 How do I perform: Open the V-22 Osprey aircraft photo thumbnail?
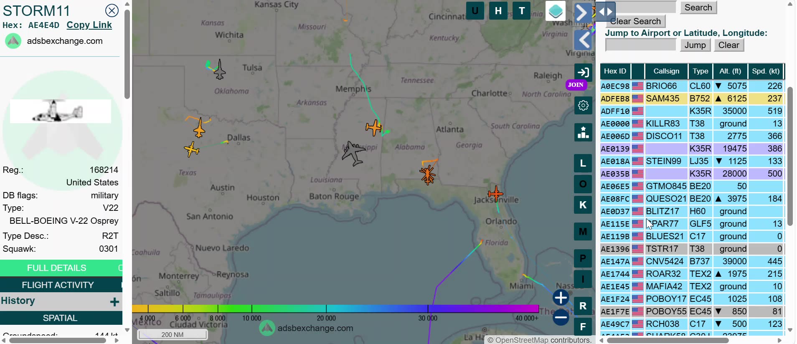click(x=61, y=111)
